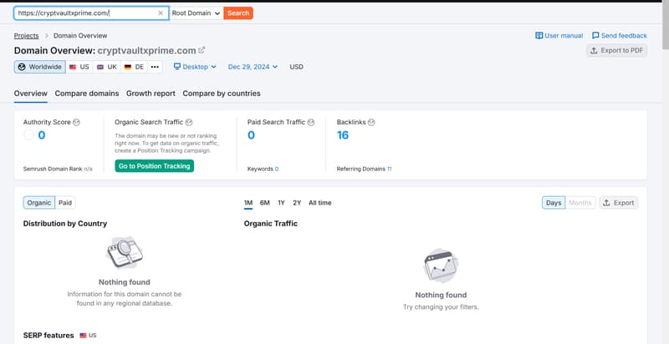Click into the domain URL input field
The width and height of the screenshot is (669, 344).
[x=86, y=13]
